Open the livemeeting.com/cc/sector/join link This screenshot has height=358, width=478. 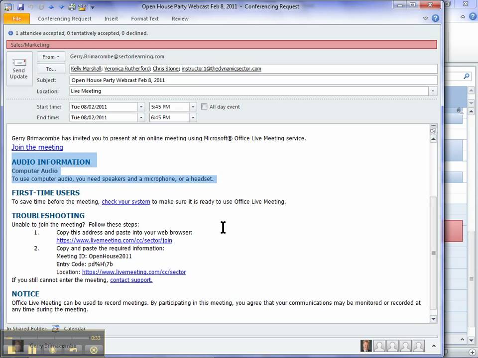[x=115, y=240]
